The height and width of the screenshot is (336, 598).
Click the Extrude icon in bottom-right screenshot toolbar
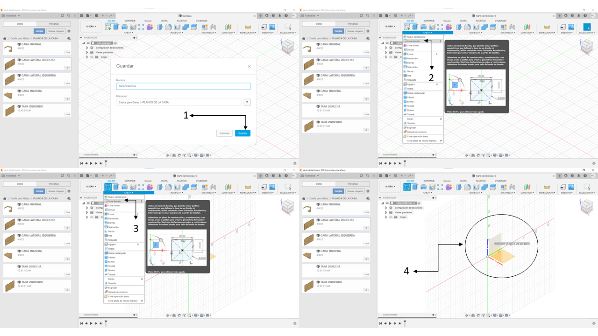(415, 187)
